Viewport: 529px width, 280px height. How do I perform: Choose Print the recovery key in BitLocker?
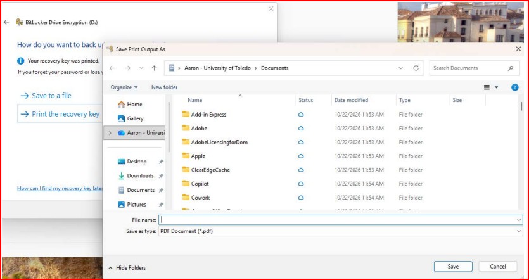(x=60, y=114)
